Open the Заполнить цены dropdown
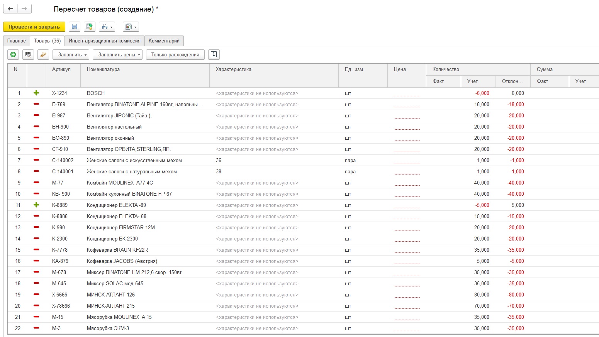 coord(118,54)
